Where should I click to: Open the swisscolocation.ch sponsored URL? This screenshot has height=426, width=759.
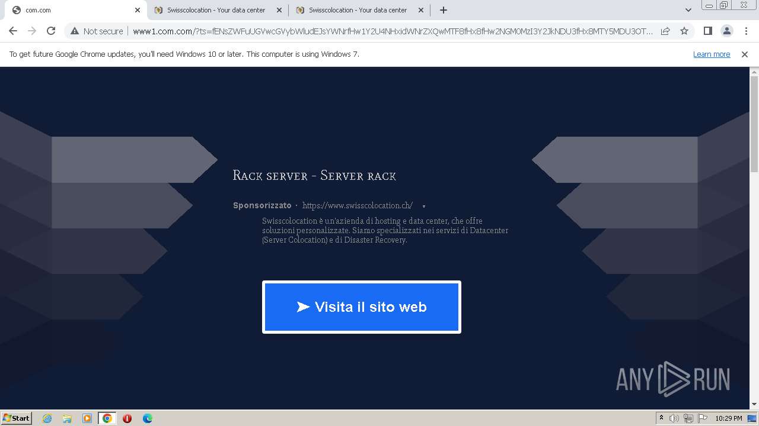[358, 206]
